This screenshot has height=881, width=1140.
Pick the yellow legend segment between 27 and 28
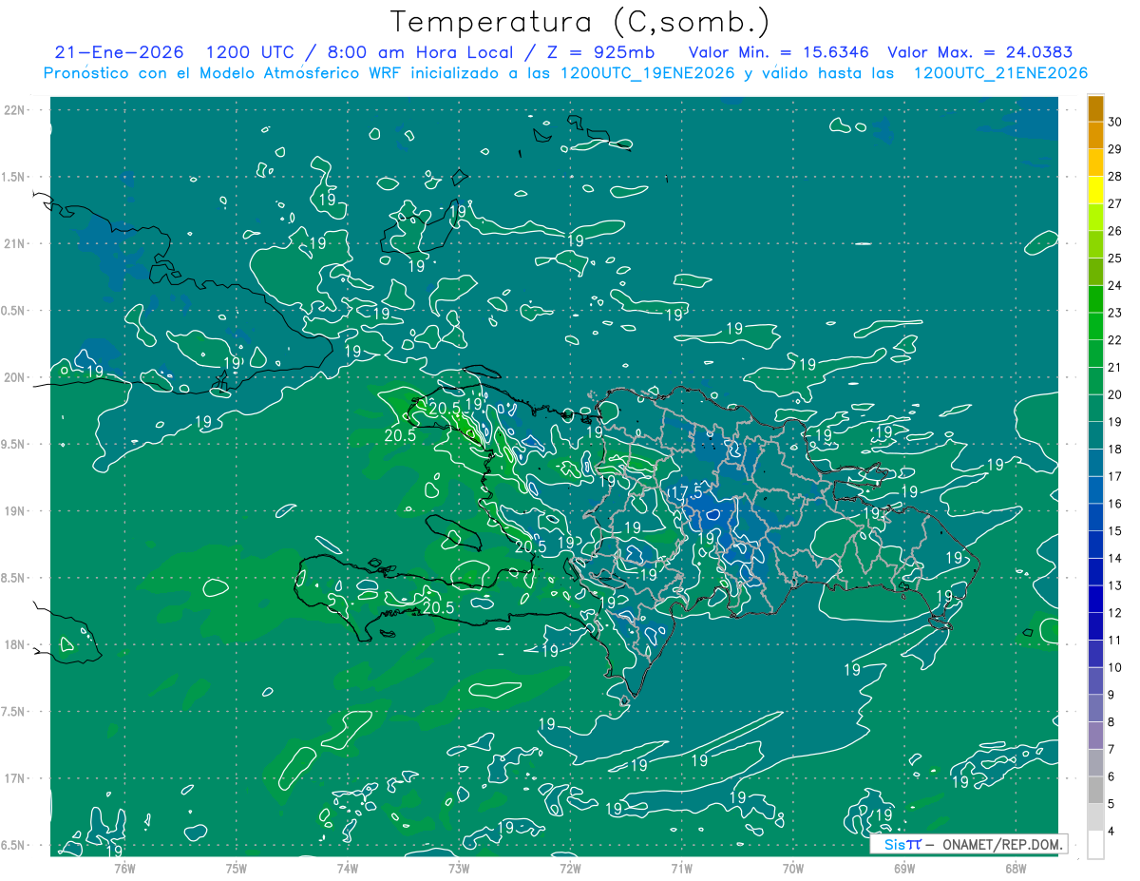pos(1095,190)
